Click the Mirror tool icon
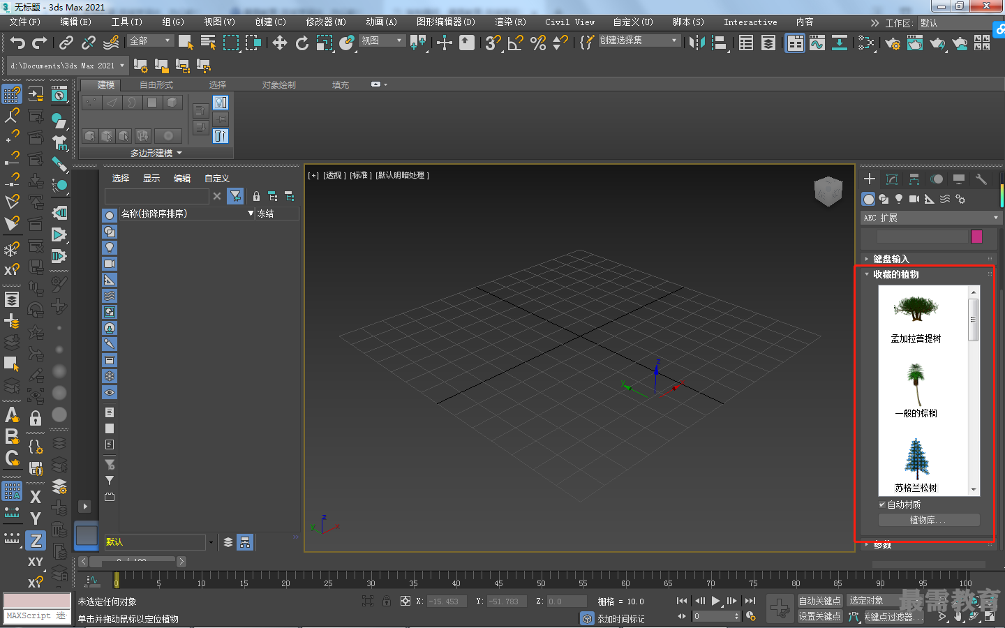 coord(697,43)
